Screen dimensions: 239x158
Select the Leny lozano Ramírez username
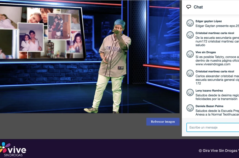tap(209, 91)
